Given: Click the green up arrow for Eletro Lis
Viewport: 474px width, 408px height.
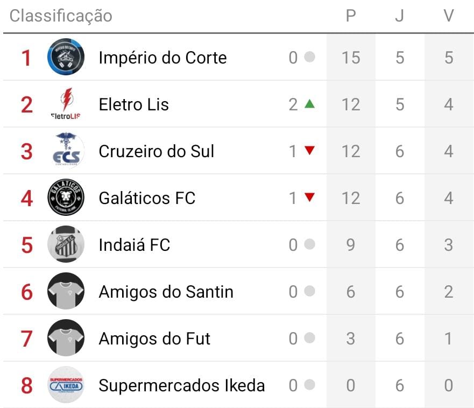Looking at the screenshot, I should pos(309,104).
